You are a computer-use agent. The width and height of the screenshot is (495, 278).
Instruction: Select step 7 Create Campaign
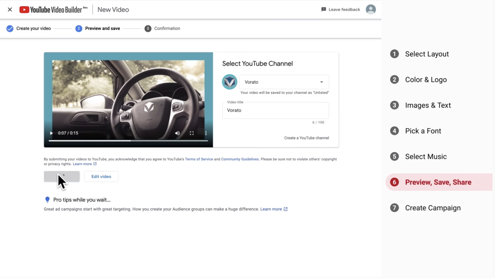click(x=425, y=208)
